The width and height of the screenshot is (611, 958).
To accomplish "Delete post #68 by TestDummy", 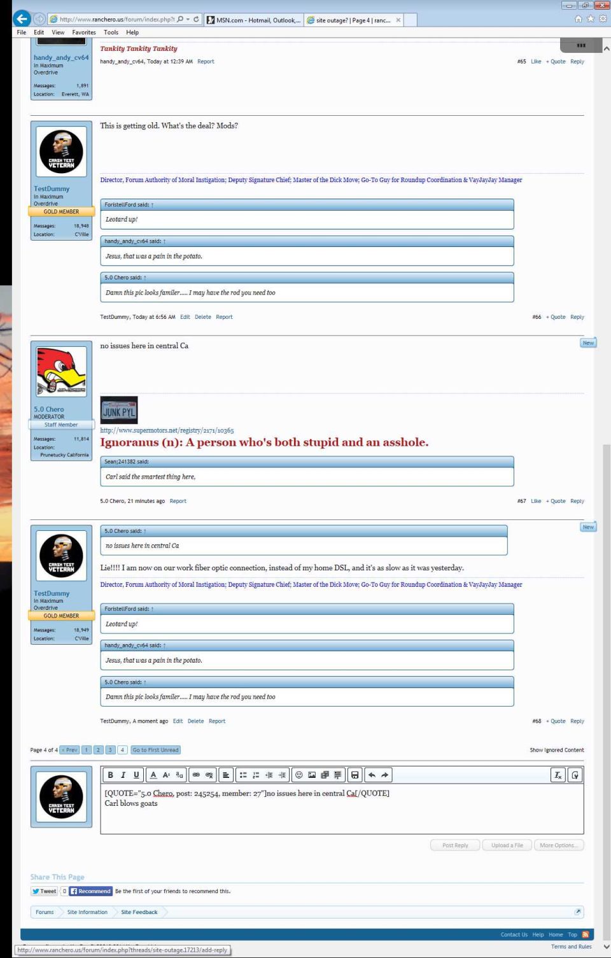I will click(196, 721).
